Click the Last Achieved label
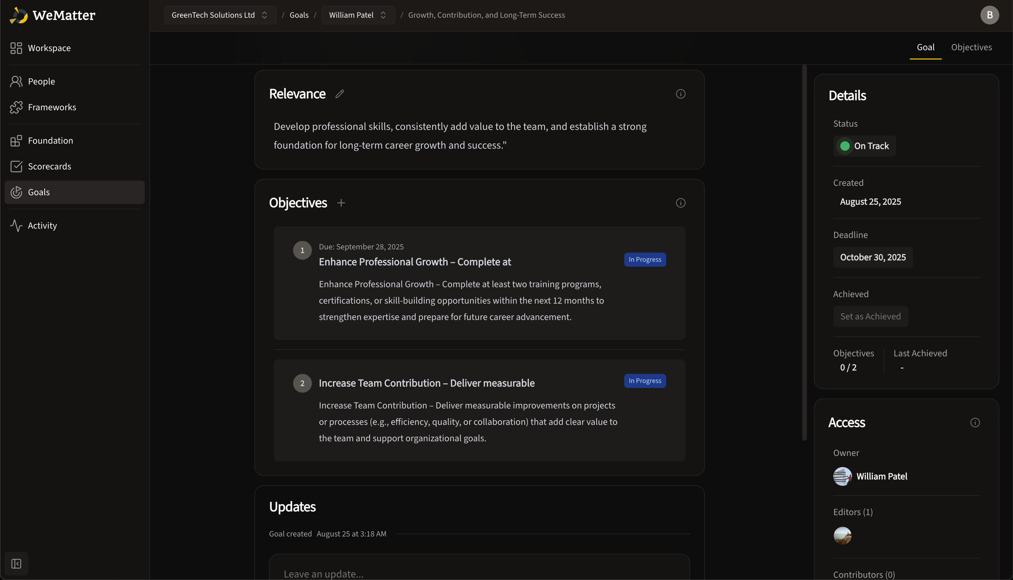Image resolution: width=1013 pixels, height=580 pixels. click(x=920, y=353)
